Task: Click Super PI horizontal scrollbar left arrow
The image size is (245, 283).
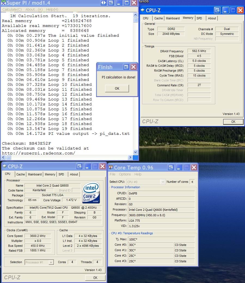Action: pos(3,157)
